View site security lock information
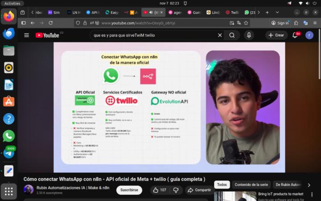Screen dimensions: 321x201 85,23
